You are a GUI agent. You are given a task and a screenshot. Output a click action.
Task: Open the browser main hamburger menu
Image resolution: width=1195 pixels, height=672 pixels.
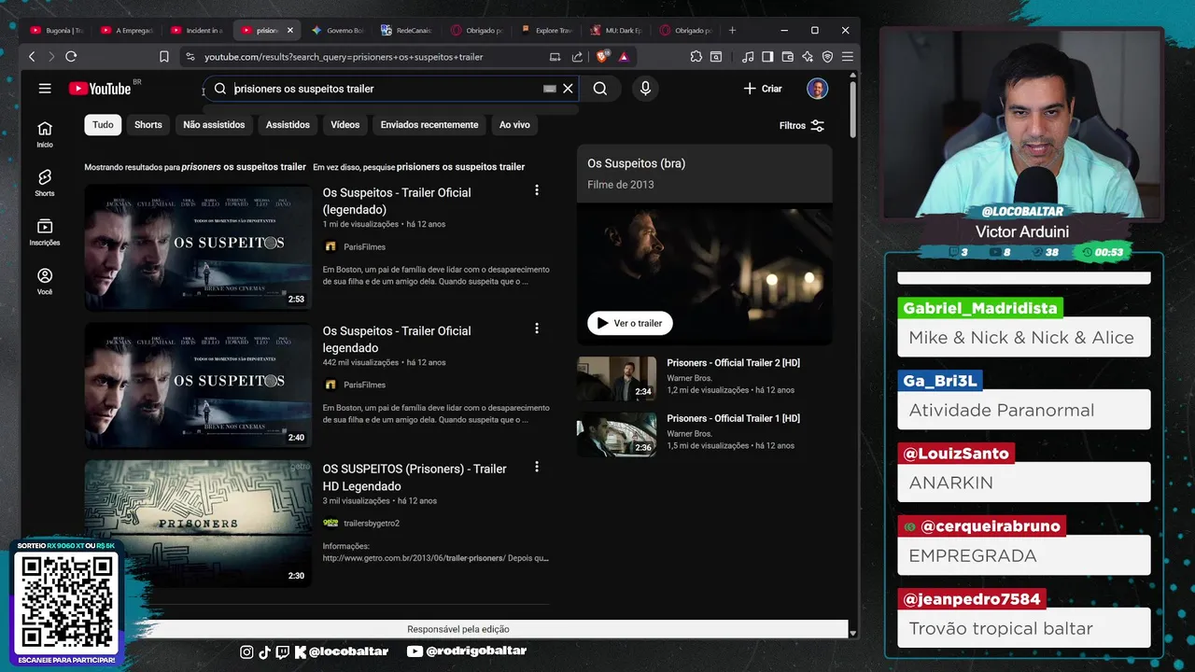(x=847, y=57)
